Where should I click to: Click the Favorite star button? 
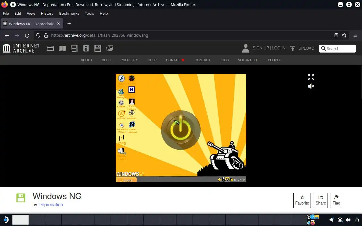coord(302,200)
